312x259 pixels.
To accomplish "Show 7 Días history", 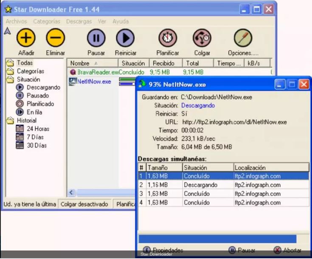I will (x=30, y=137).
